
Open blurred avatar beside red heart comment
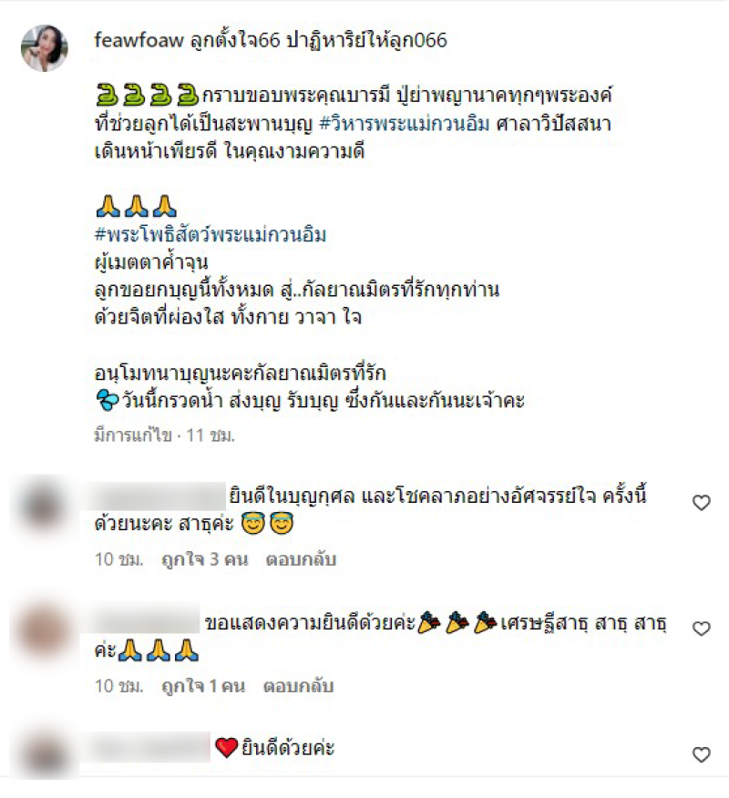43,754
